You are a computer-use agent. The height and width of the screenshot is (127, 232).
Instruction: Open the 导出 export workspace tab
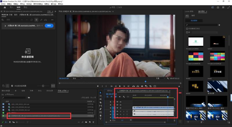click(26, 7)
